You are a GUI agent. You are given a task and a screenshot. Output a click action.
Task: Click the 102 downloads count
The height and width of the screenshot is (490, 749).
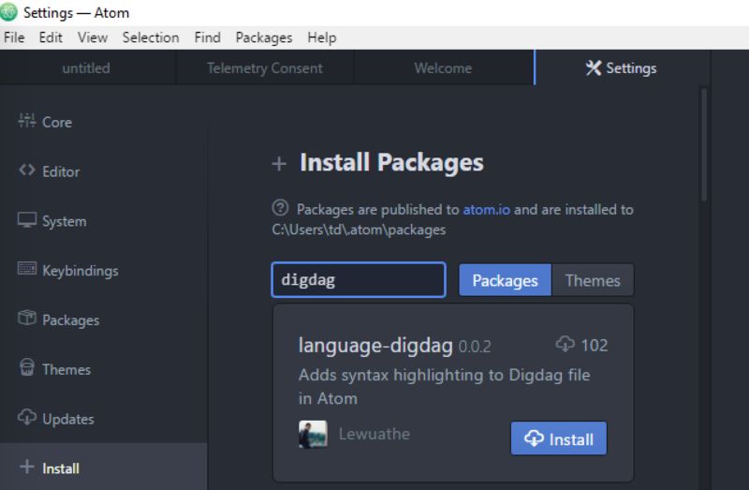pos(595,345)
